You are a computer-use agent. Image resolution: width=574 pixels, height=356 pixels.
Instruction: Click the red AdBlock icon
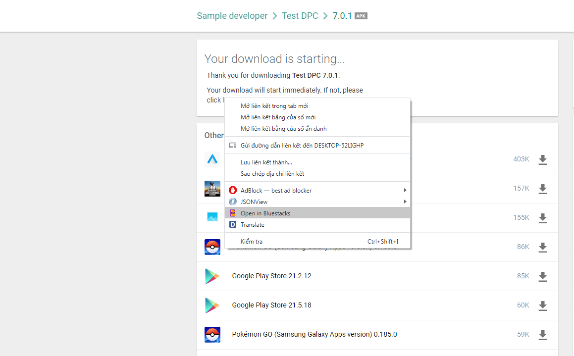232,190
